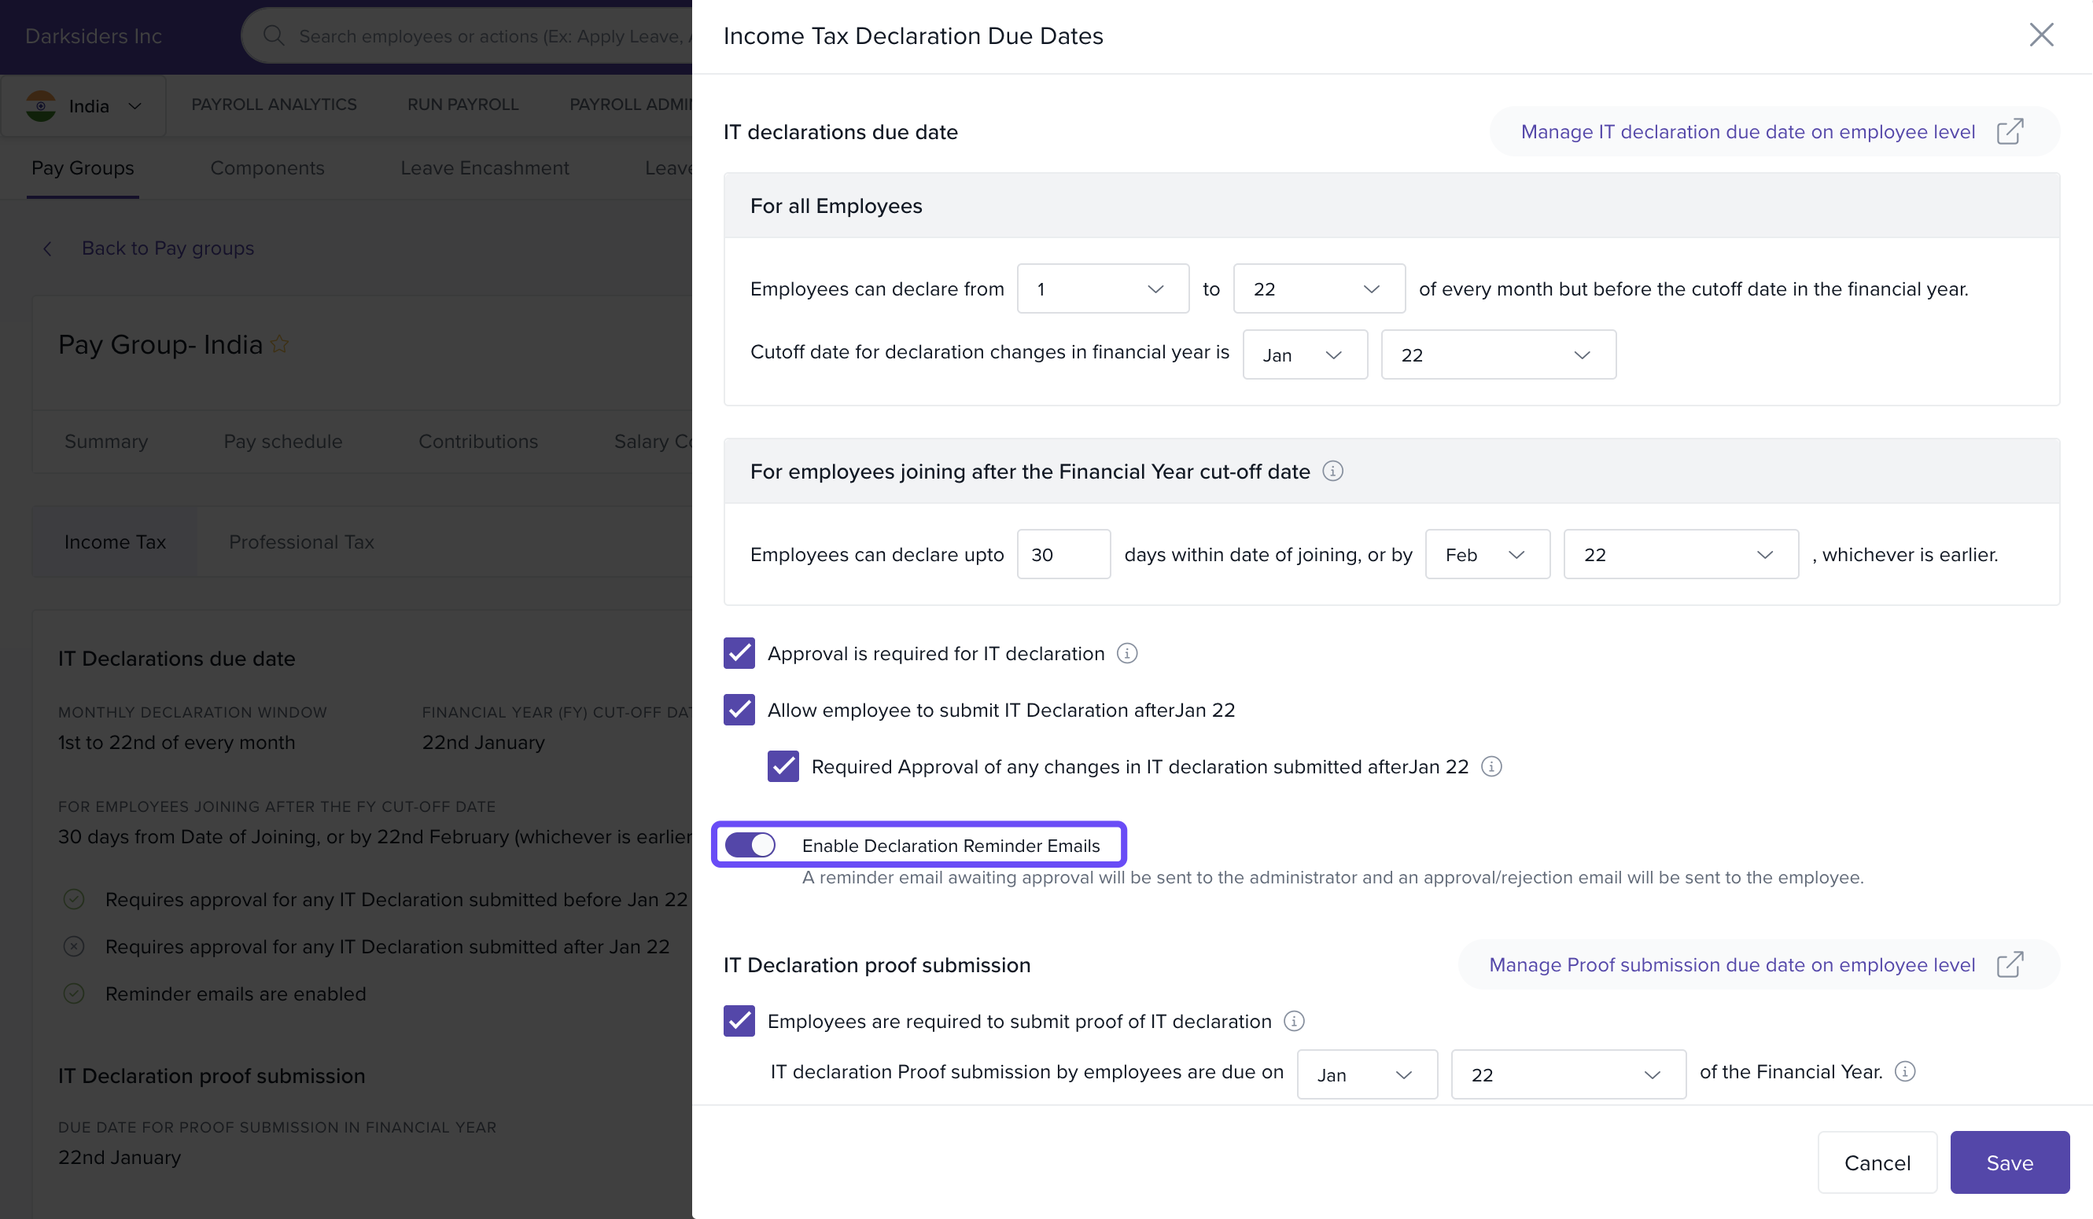Viewport: 2093px width, 1219px height.
Task: Switch to the Components tab
Action: pos(267,167)
